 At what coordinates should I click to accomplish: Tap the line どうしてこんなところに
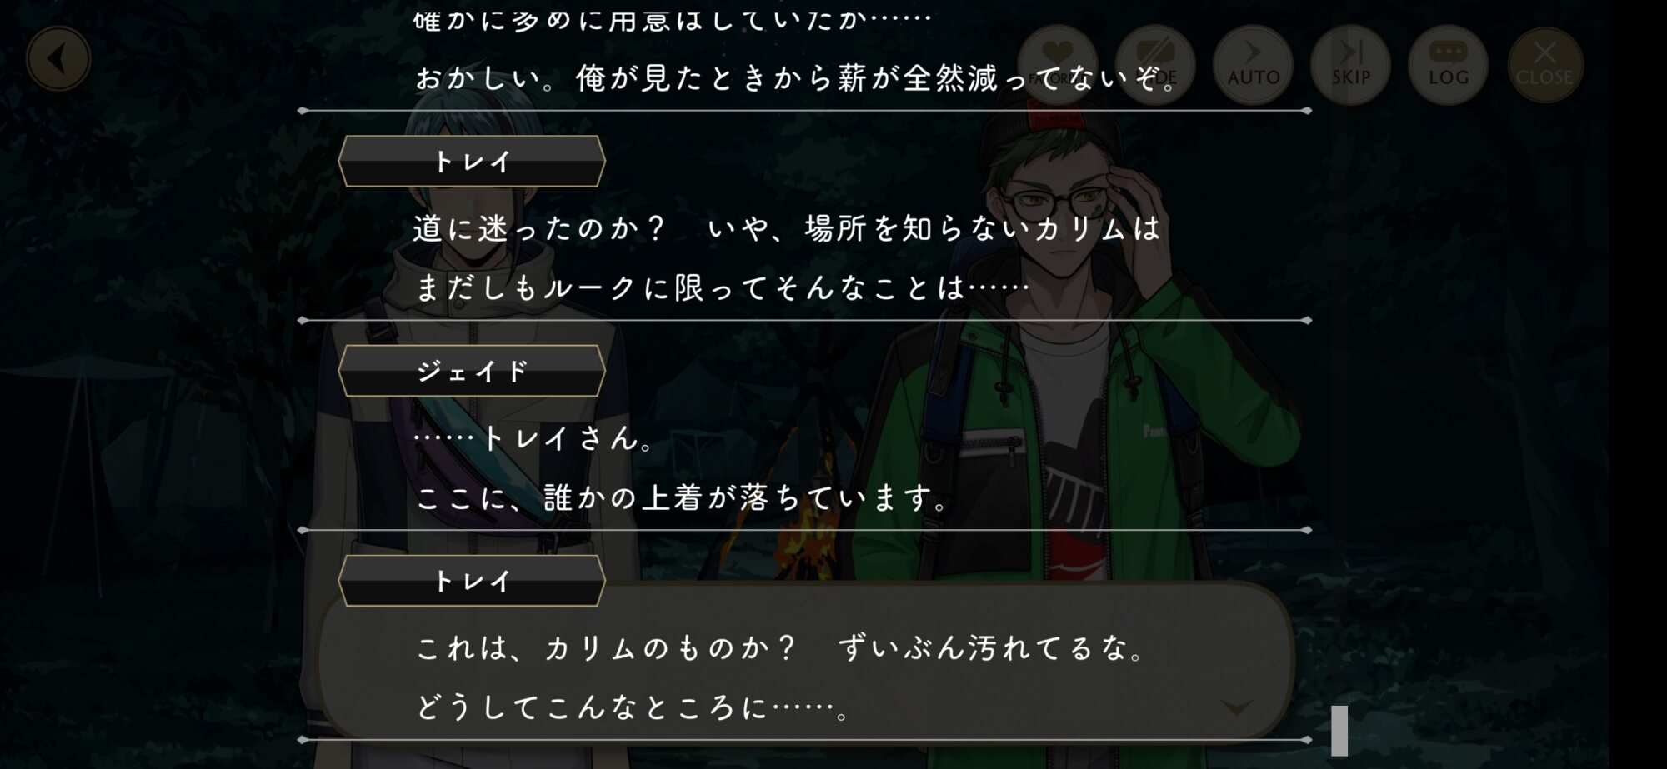(x=632, y=708)
